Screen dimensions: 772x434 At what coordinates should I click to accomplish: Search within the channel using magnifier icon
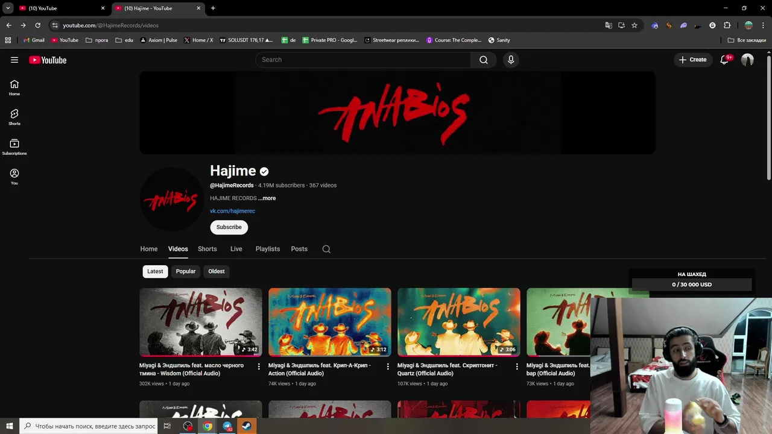[x=326, y=249]
